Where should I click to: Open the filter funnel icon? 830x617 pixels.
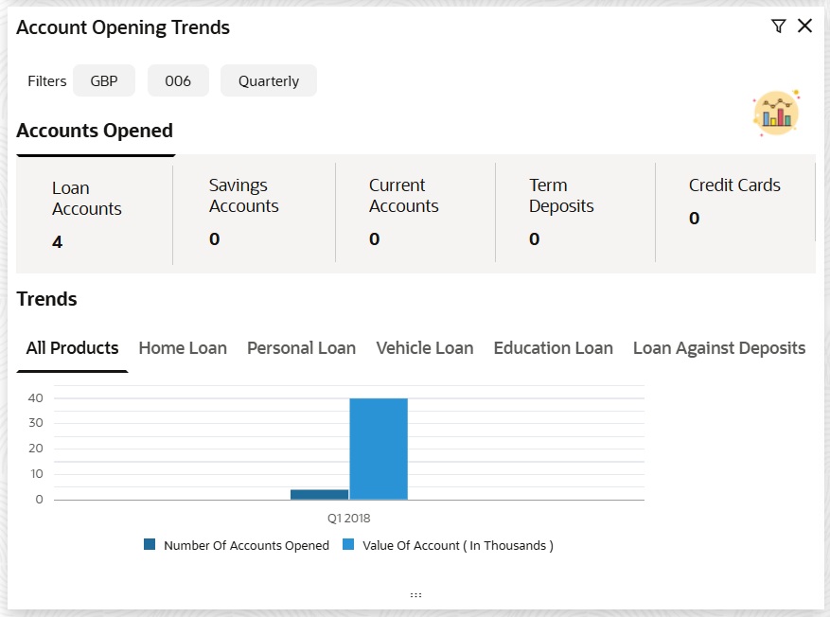tap(778, 26)
